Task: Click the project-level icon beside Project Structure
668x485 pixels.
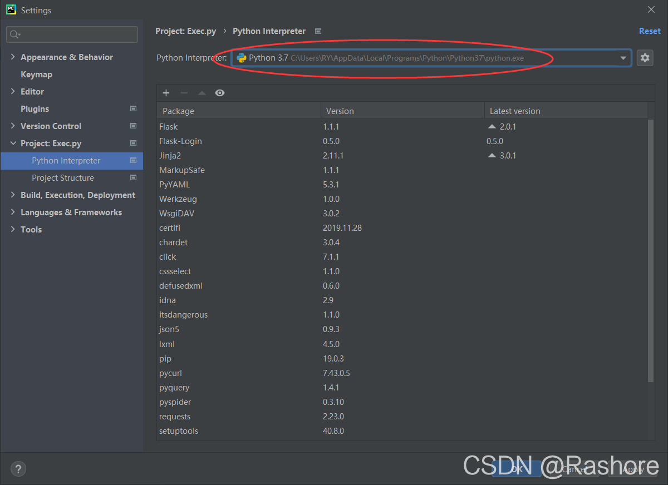Action: click(133, 178)
